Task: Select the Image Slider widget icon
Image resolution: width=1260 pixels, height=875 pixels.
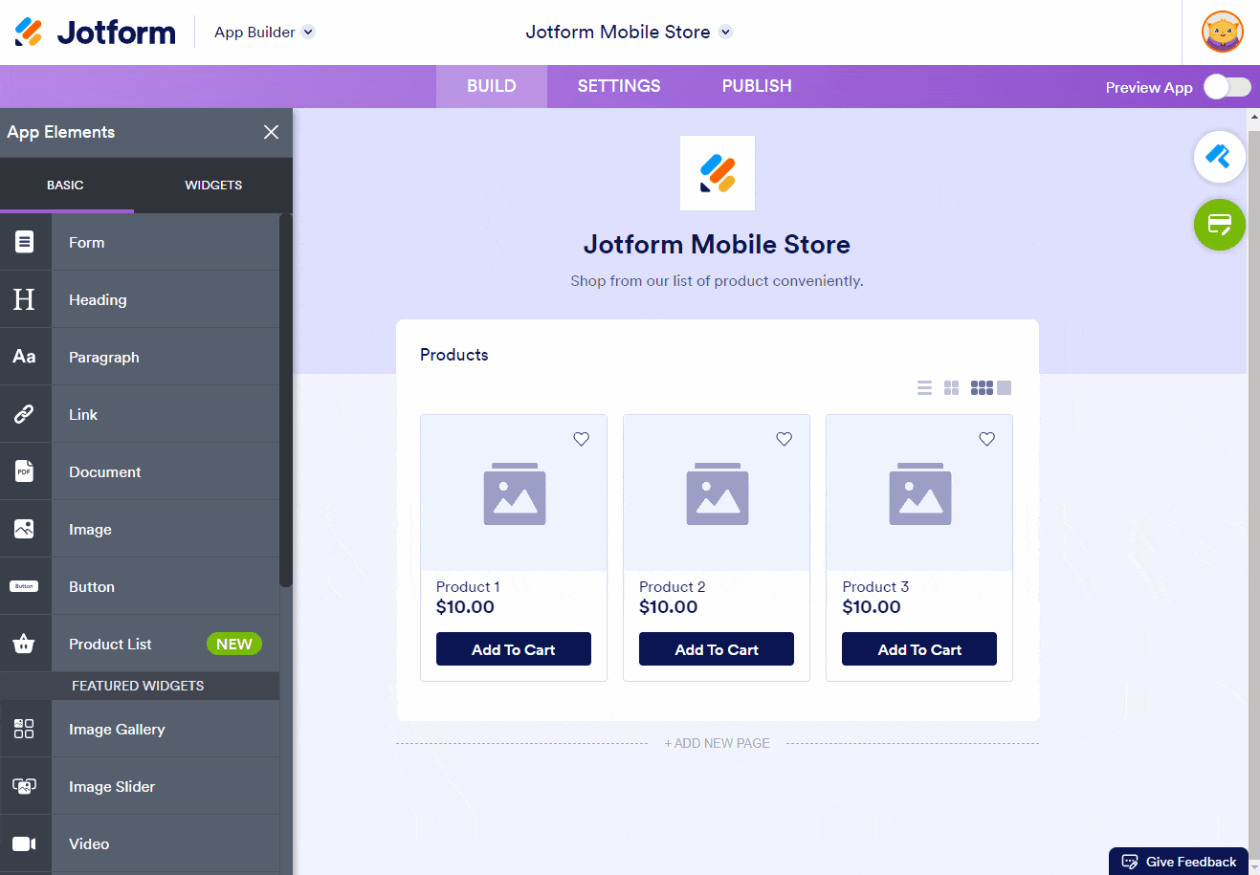Action: (25, 786)
